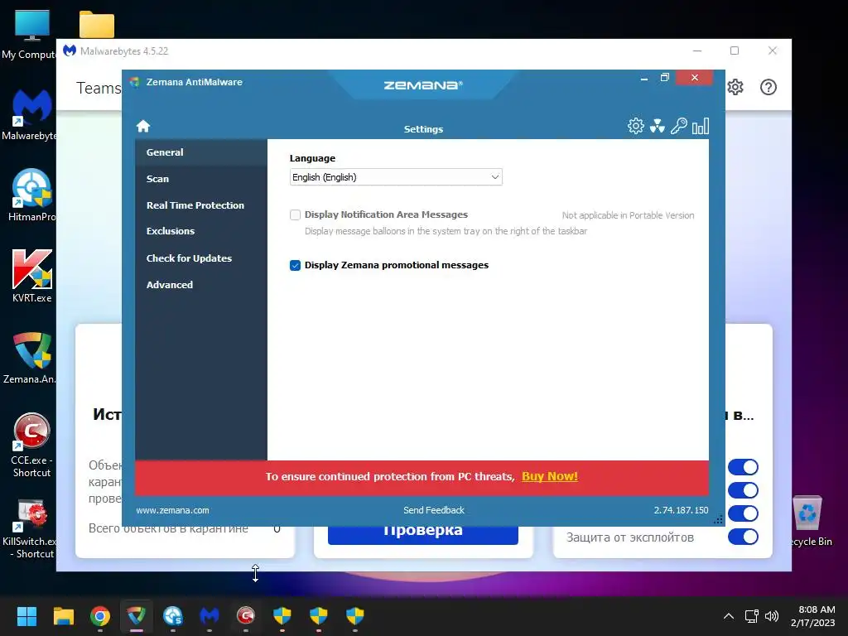Select the Scan settings tab

click(201, 179)
